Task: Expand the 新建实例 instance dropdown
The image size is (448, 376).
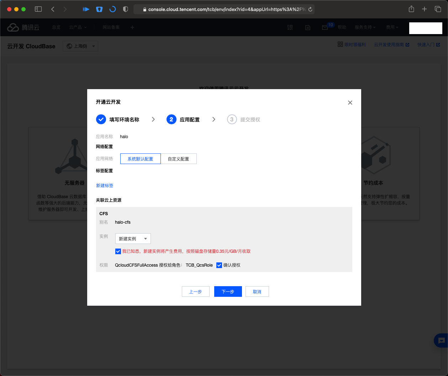Action: click(x=133, y=239)
